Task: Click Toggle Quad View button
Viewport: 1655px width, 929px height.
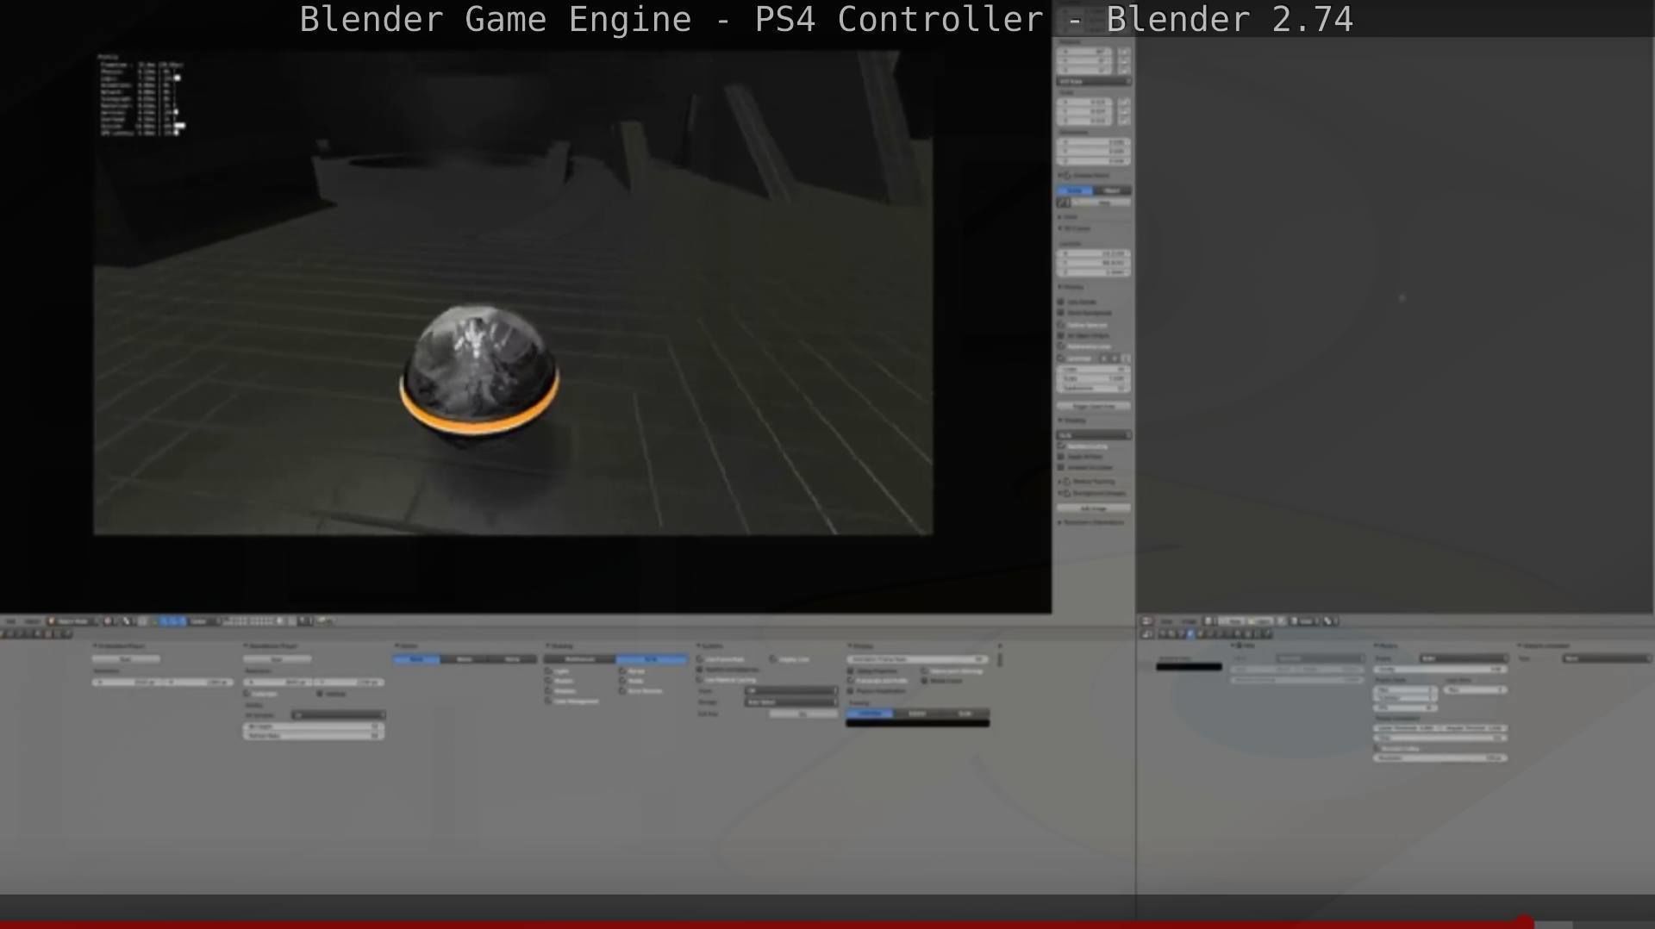Action: [x=1093, y=406]
